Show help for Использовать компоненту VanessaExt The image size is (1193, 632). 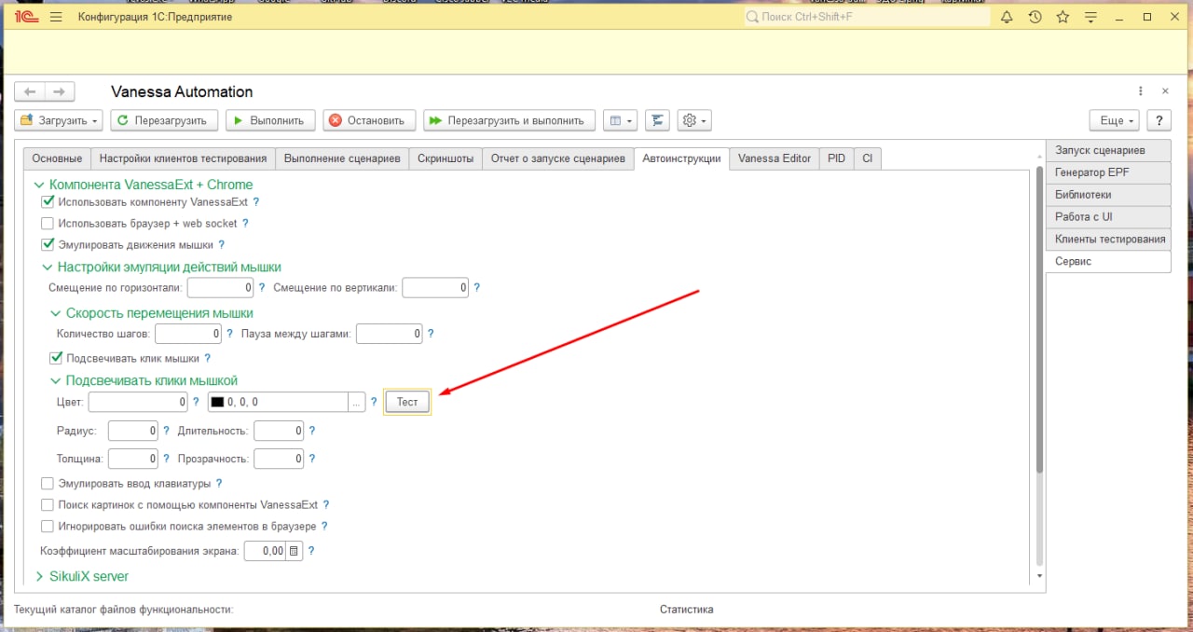pos(256,201)
